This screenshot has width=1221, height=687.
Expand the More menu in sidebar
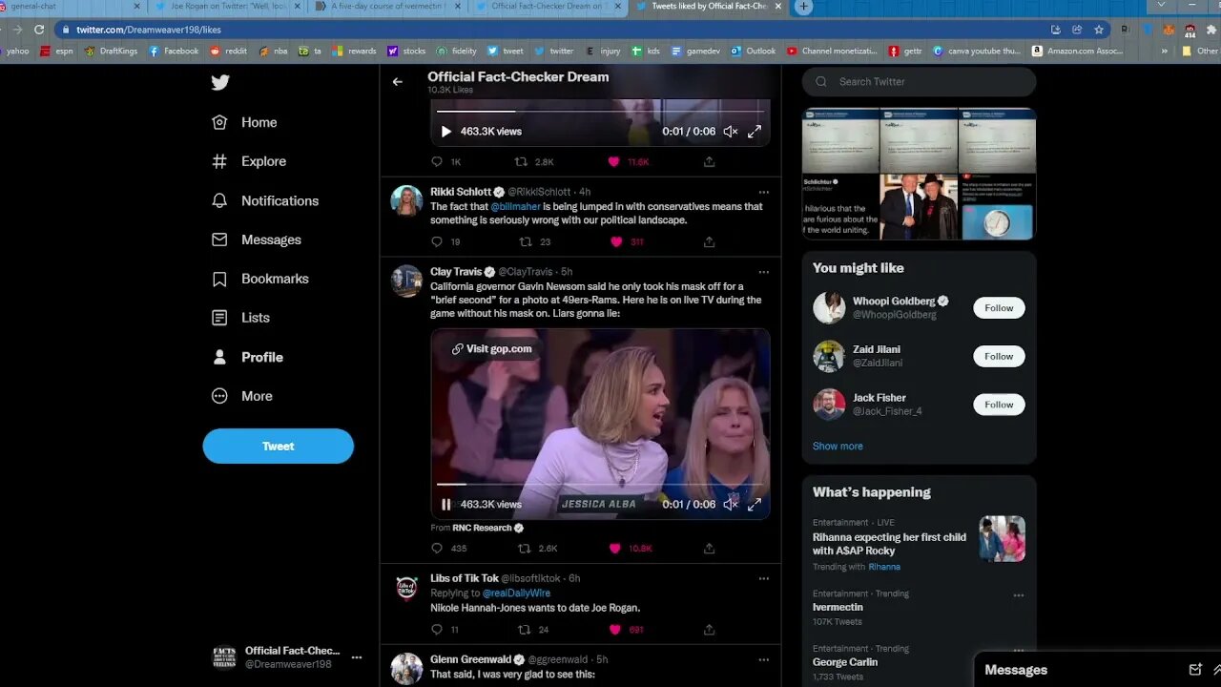(x=241, y=396)
